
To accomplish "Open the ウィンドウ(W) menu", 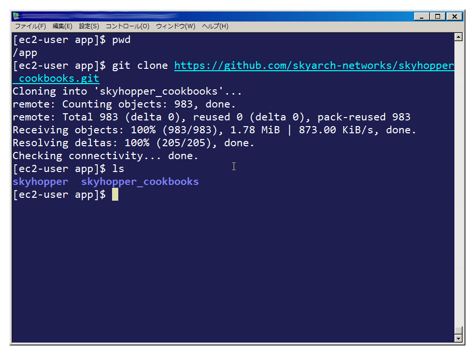I will coord(176,26).
